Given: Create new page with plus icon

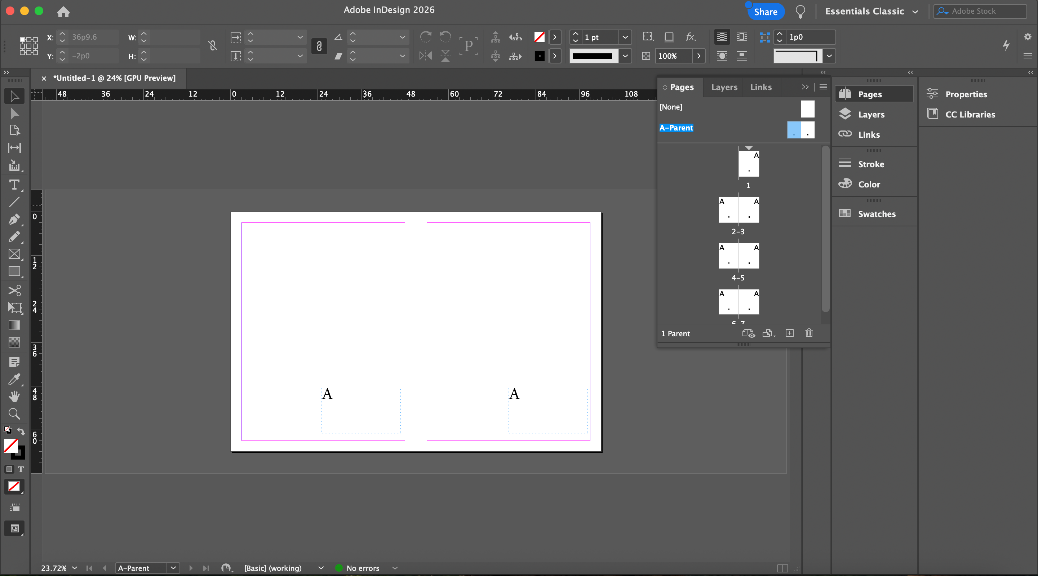Looking at the screenshot, I should pyautogui.click(x=789, y=333).
